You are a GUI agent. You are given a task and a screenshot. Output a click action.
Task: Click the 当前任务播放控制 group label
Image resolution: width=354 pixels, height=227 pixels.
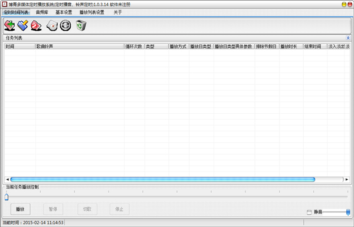click(22, 187)
